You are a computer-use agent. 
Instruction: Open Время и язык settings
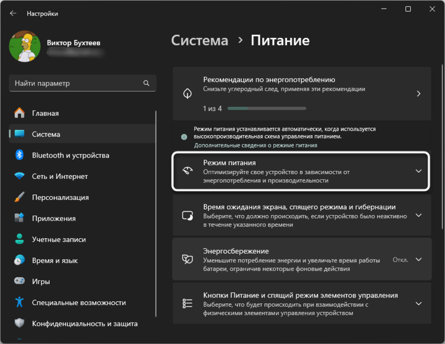(x=82, y=260)
